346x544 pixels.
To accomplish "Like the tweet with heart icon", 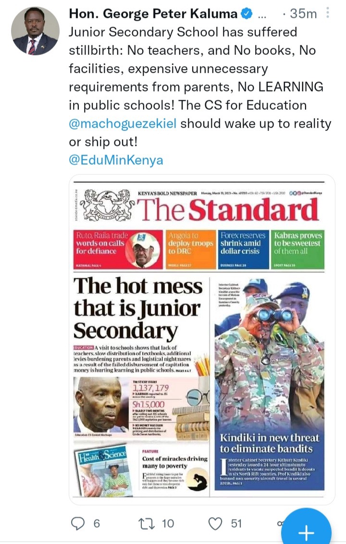I will [x=215, y=523].
